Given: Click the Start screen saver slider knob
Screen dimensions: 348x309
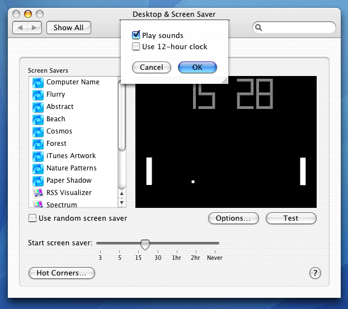Looking at the screenshot, I should (x=145, y=245).
